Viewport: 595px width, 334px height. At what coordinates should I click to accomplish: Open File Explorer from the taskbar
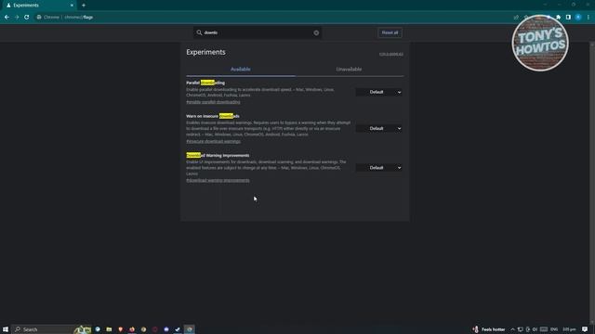click(x=109, y=329)
